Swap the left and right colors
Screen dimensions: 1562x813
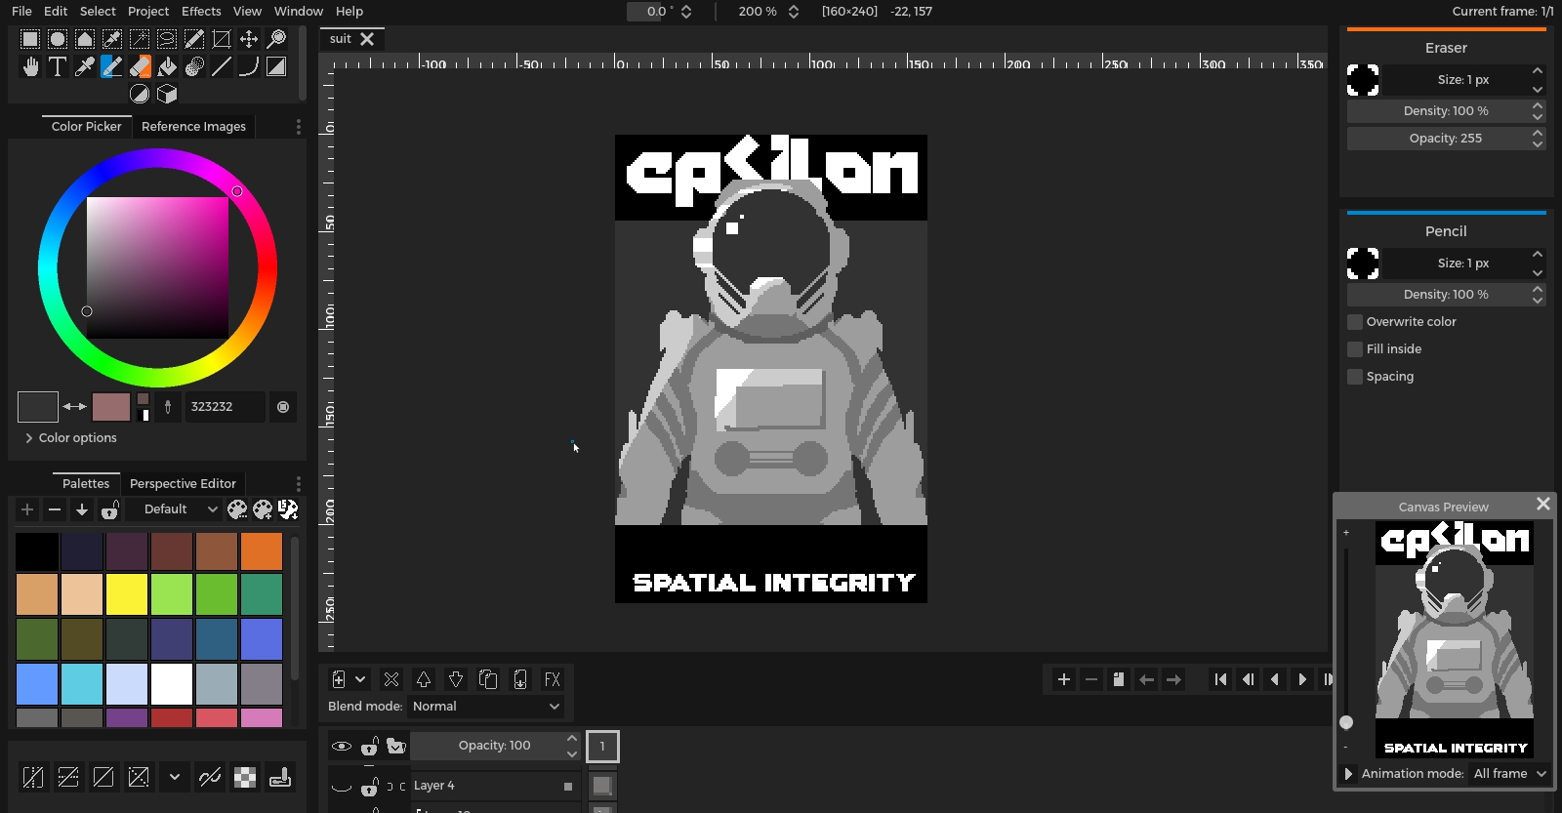(x=74, y=406)
